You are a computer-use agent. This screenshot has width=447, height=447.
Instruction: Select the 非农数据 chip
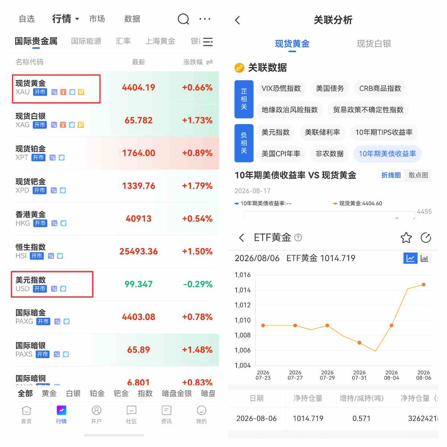(330, 153)
